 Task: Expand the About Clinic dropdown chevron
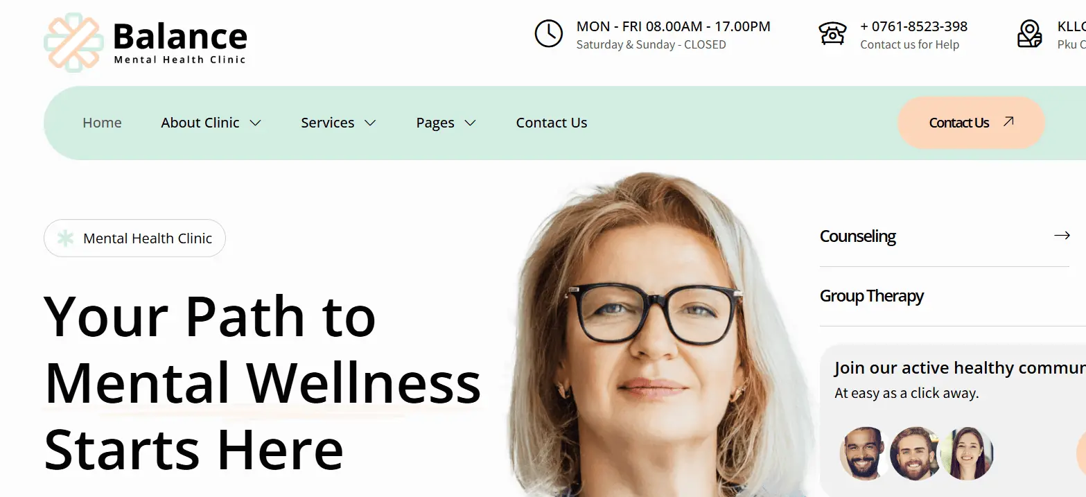click(255, 123)
